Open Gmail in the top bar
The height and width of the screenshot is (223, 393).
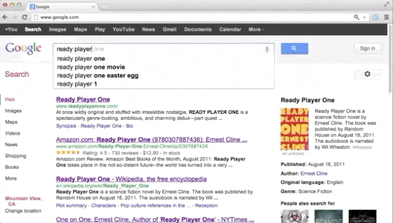(169, 30)
